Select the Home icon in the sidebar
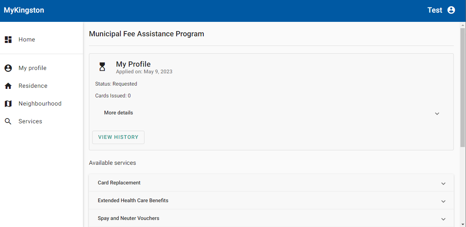The image size is (466, 227). (x=8, y=39)
